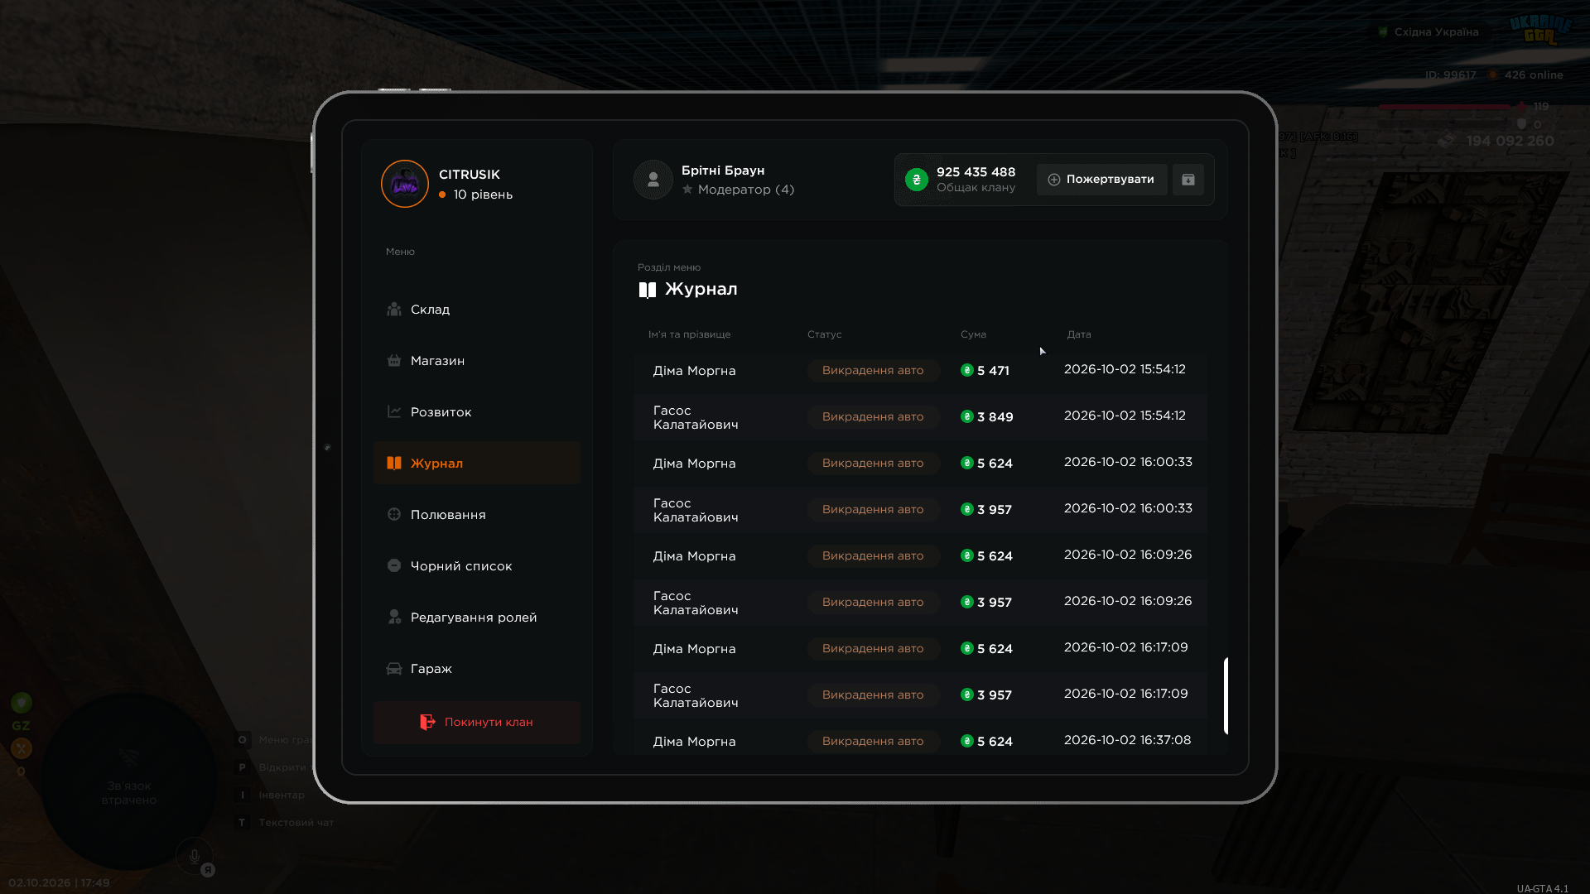The image size is (1590, 894).
Task: Click the 10 рівень level label
Action: click(483, 195)
